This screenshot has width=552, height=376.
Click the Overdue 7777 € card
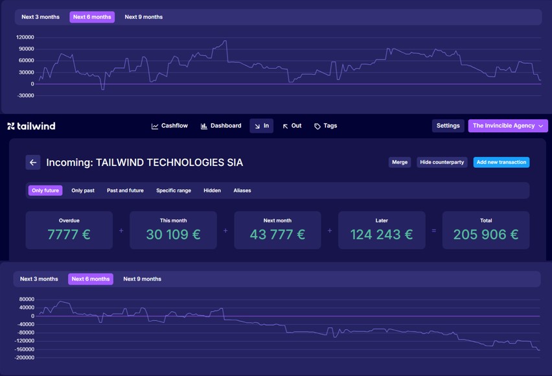point(69,230)
